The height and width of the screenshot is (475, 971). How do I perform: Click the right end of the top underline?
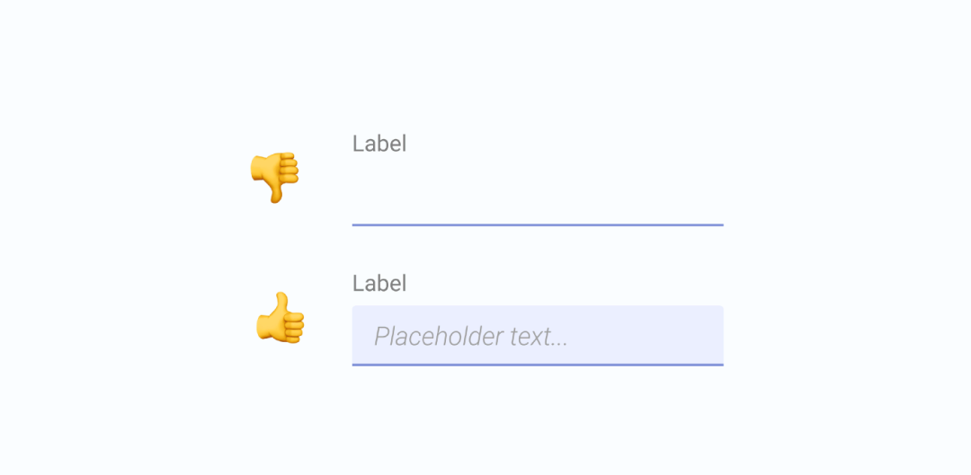717,225
